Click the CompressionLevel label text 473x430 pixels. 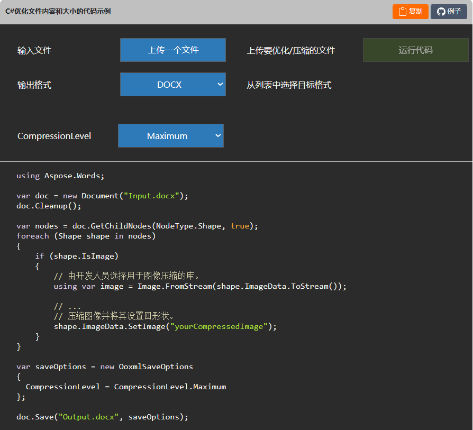(54, 136)
